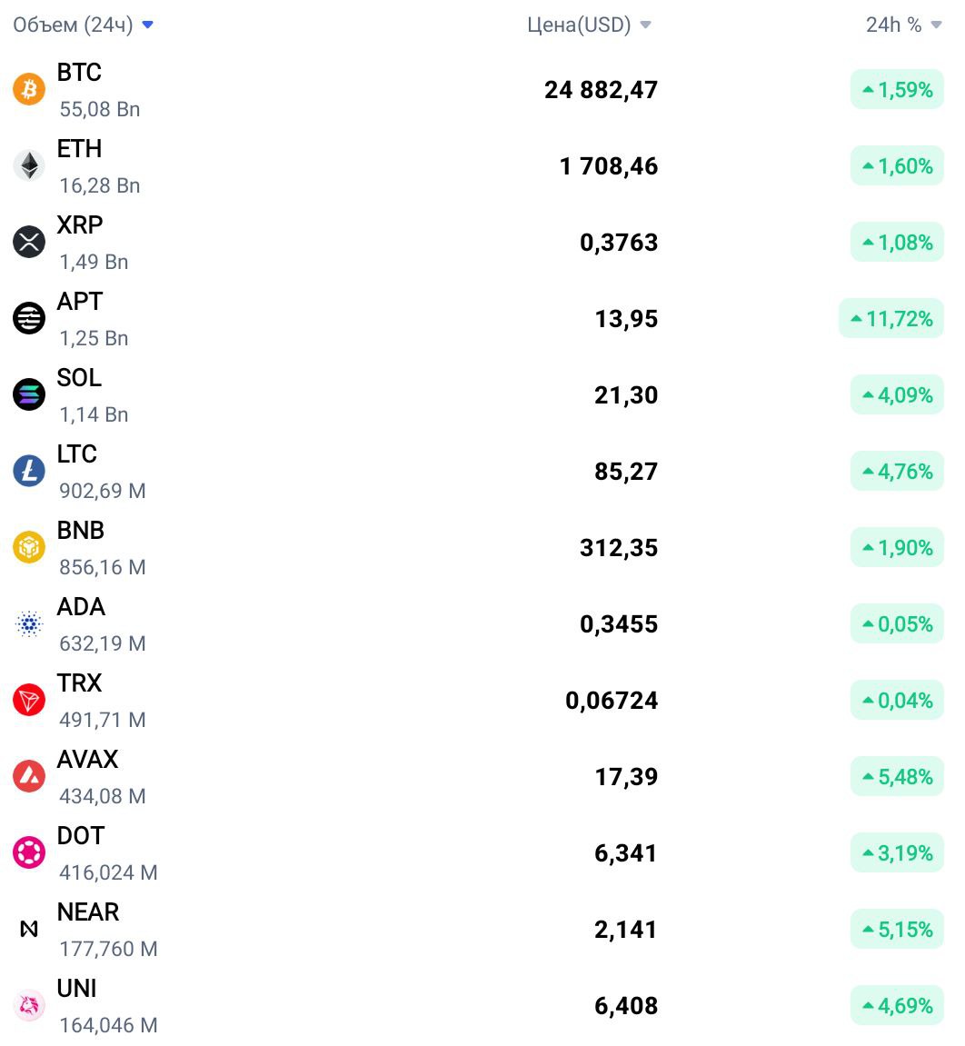Click the AVAX 5,48% change badge
Image resolution: width=965 pixels, height=1046 pixels.
(x=897, y=776)
